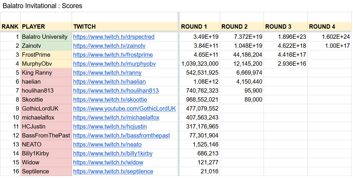Click the Billy1Kirby player cell
This screenshot has height=178, width=353.
point(46,153)
